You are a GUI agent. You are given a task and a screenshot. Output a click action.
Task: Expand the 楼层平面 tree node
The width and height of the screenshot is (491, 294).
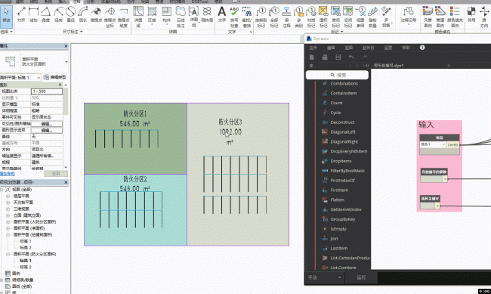(8, 196)
